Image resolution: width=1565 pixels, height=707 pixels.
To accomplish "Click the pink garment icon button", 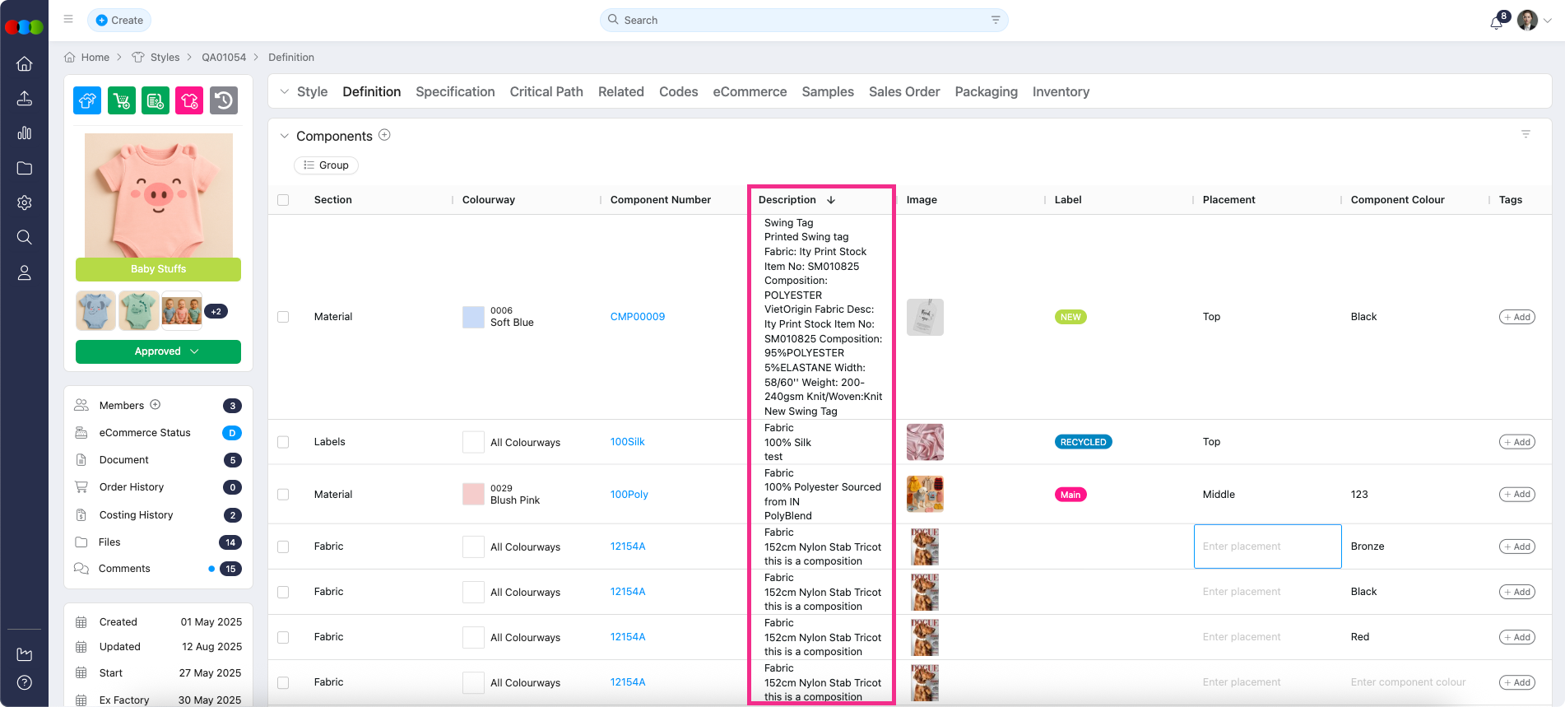I will pyautogui.click(x=189, y=100).
